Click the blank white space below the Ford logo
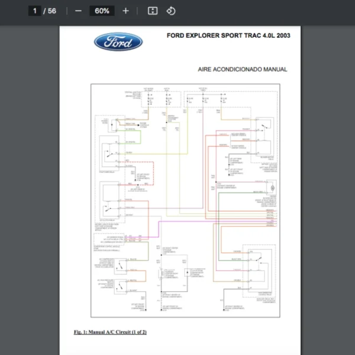Viewport: 355px width, 355px height. 118,68
